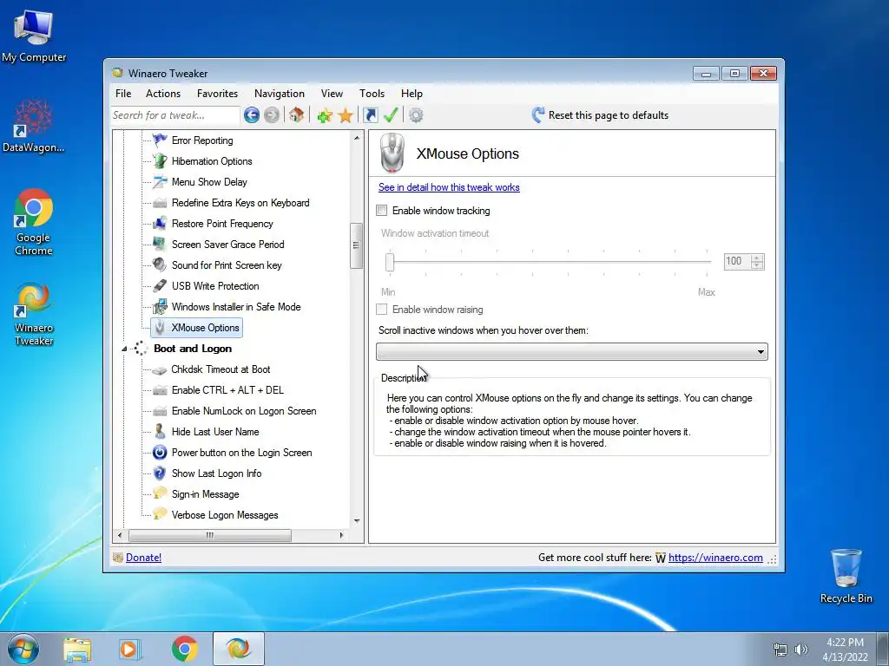Select Enable NumLock on Logon Screen
889x666 pixels.
coord(244,411)
